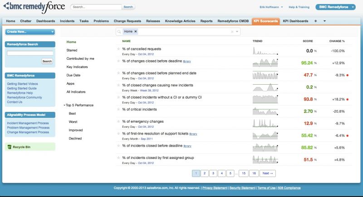This screenshot has width=363, height=197.
Task: Open trend chart for % of cancelled requests
Action: [x=265, y=51]
